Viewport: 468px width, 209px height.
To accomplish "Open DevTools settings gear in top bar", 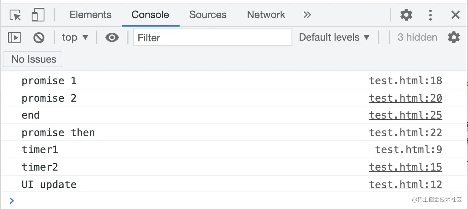I will pyautogui.click(x=406, y=15).
